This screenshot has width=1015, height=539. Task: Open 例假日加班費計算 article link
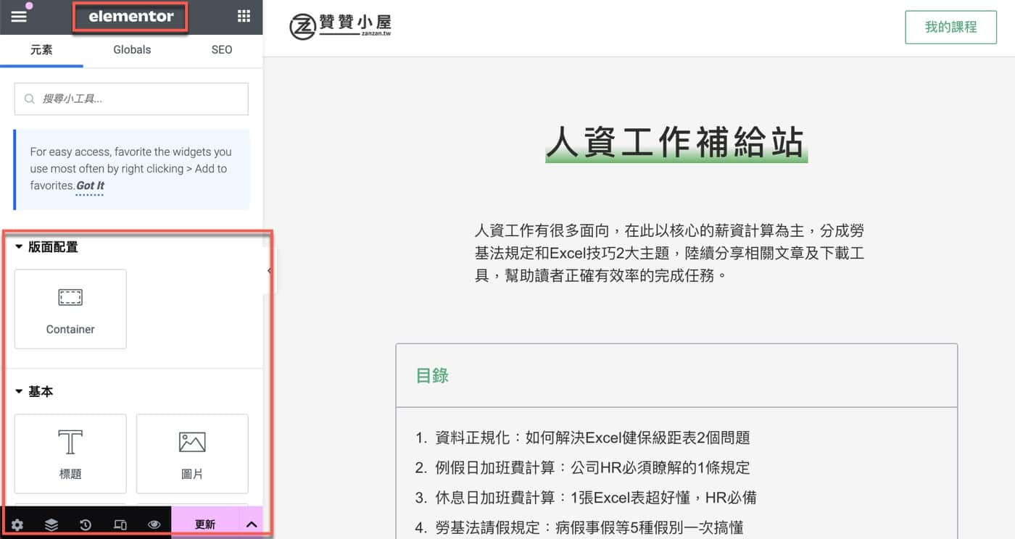tap(592, 467)
